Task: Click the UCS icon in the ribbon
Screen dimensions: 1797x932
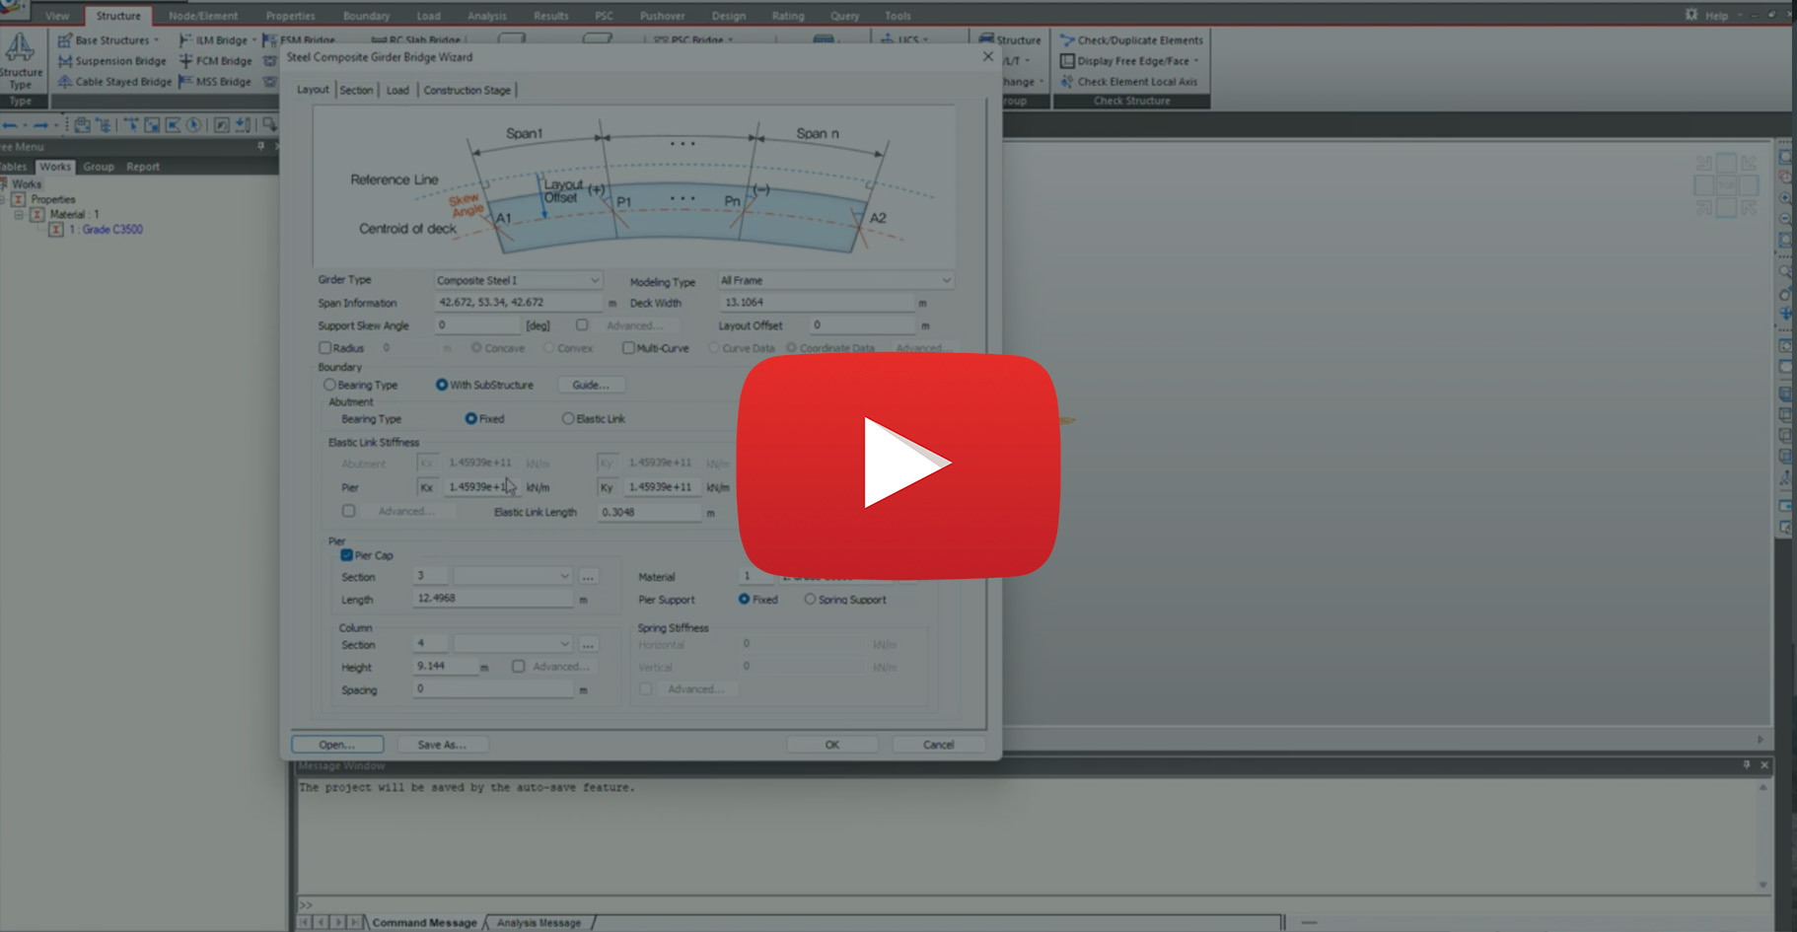Action: (x=887, y=39)
